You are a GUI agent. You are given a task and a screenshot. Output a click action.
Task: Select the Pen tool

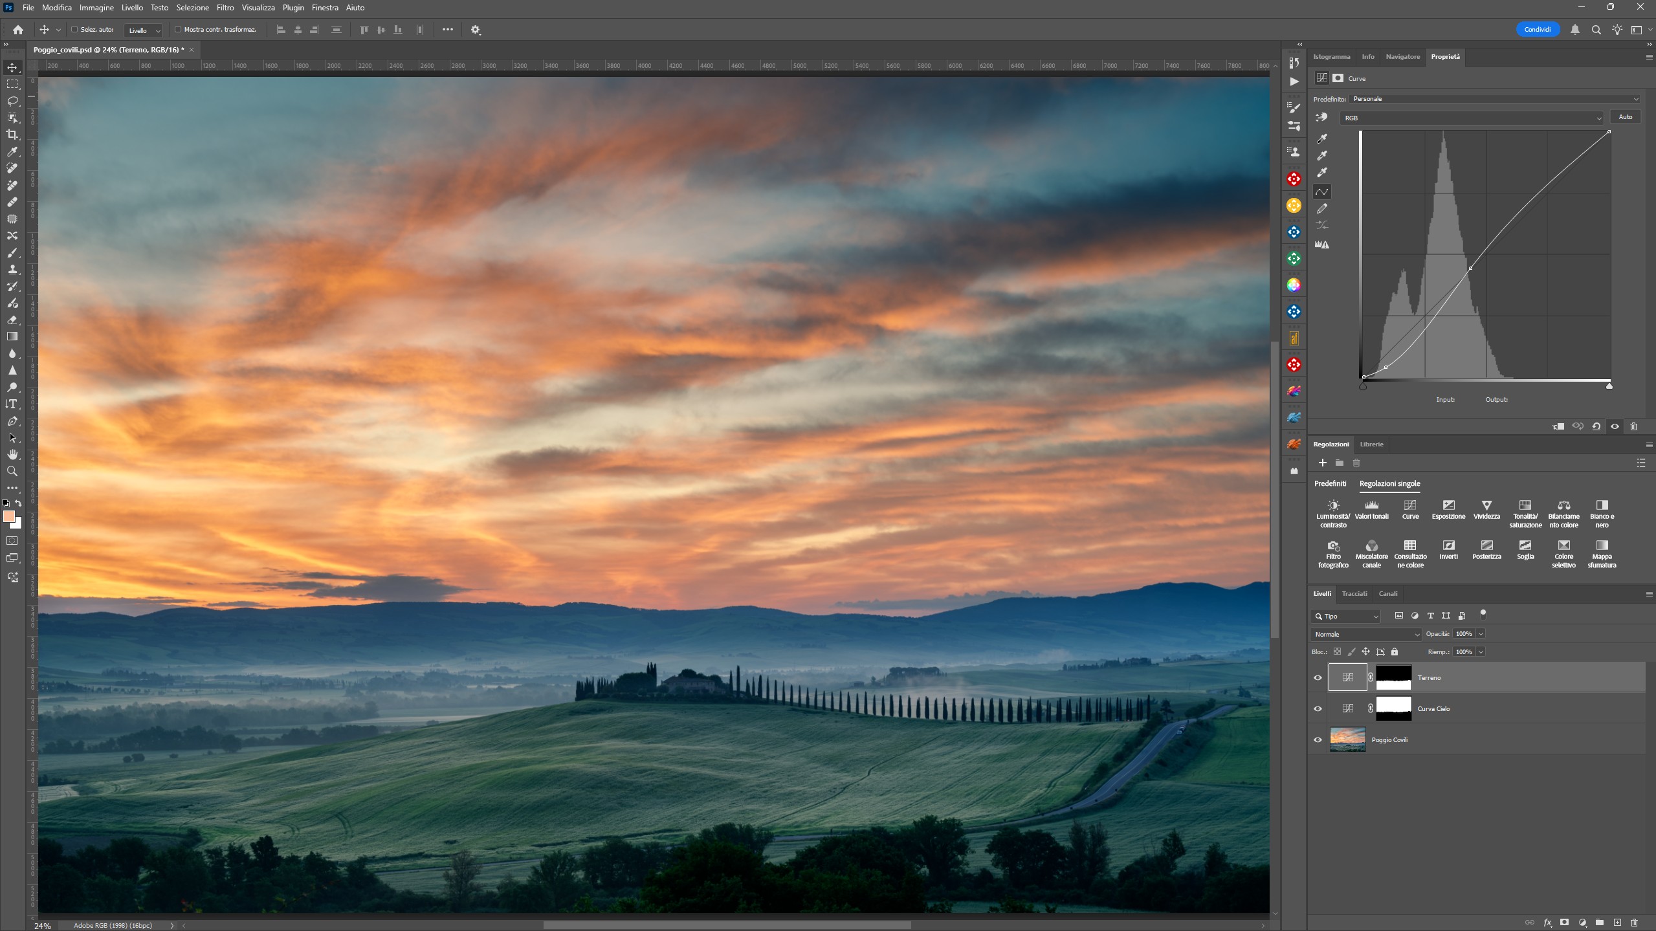(12, 421)
